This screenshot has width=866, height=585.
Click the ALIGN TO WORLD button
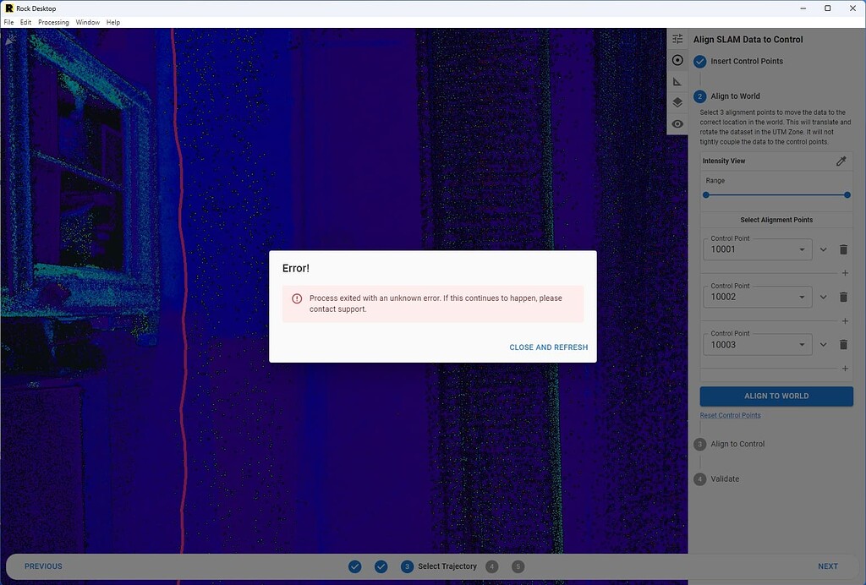776,396
